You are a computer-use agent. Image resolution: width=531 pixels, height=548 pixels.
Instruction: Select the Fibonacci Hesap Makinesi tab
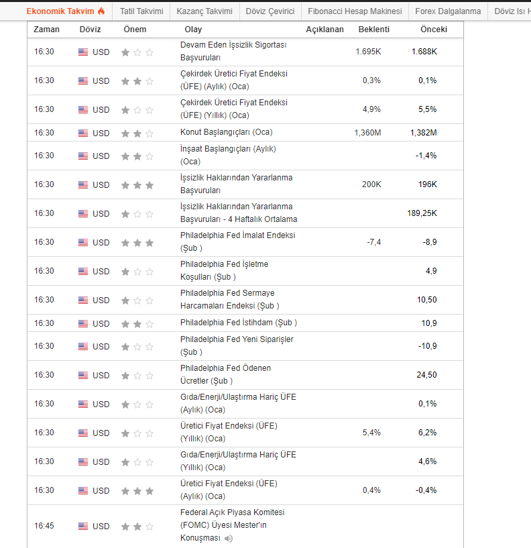pos(355,11)
